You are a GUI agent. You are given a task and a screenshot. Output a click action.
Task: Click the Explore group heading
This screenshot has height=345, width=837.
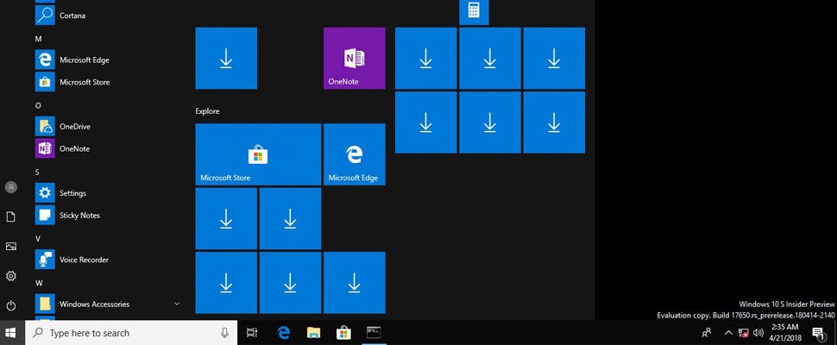[207, 111]
